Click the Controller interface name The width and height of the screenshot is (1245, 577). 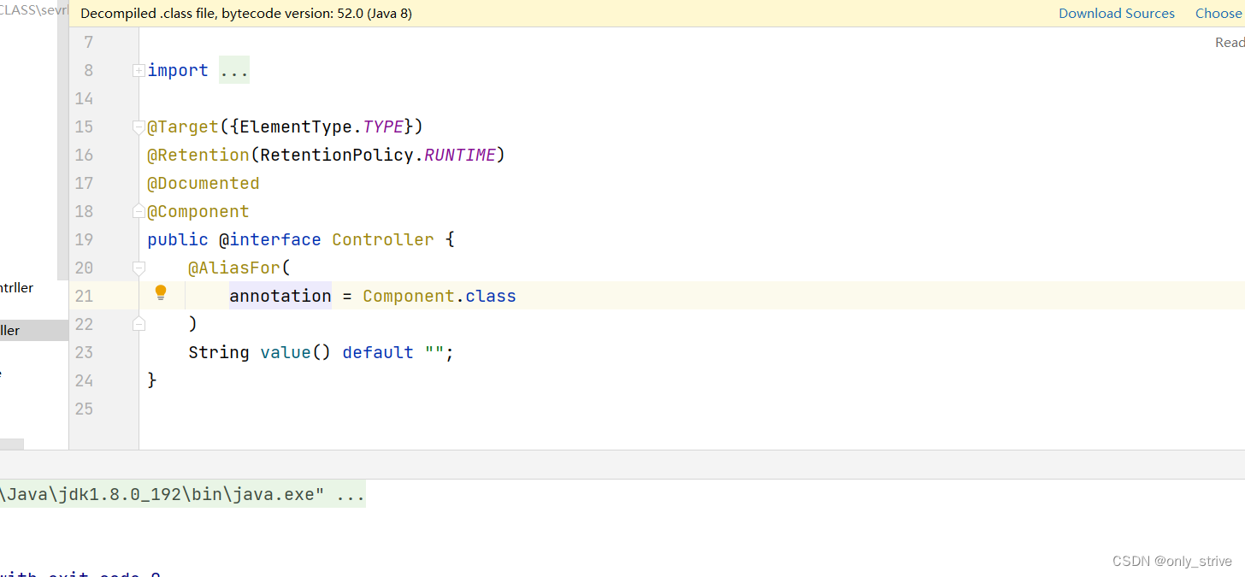(383, 239)
